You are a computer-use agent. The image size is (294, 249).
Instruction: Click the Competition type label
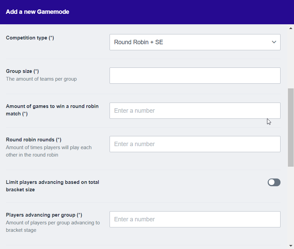(x=30, y=38)
